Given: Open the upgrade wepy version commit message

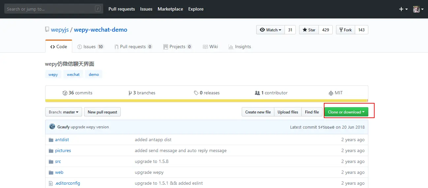Looking at the screenshot, I should click(x=90, y=127).
